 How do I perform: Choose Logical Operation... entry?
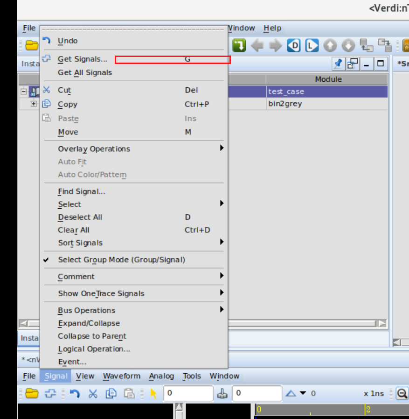(134, 349)
